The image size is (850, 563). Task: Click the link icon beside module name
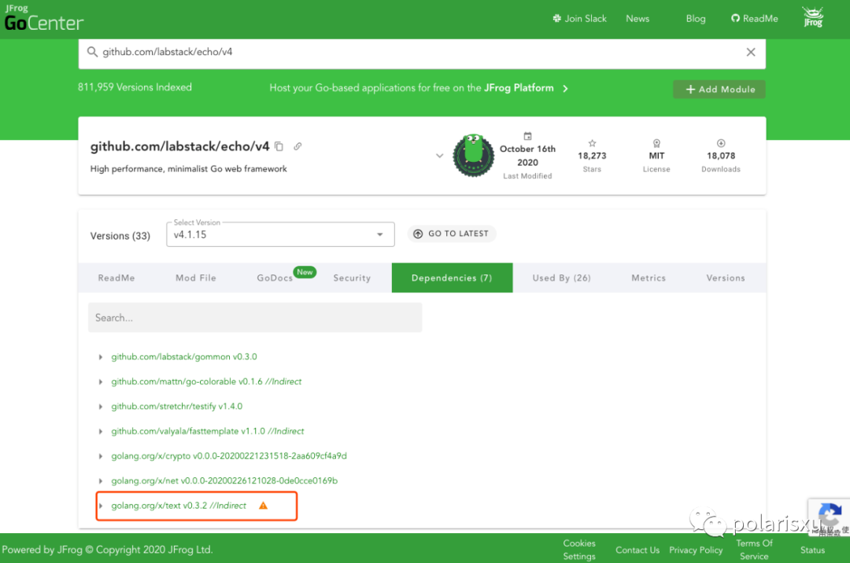[x=297, y=146]
